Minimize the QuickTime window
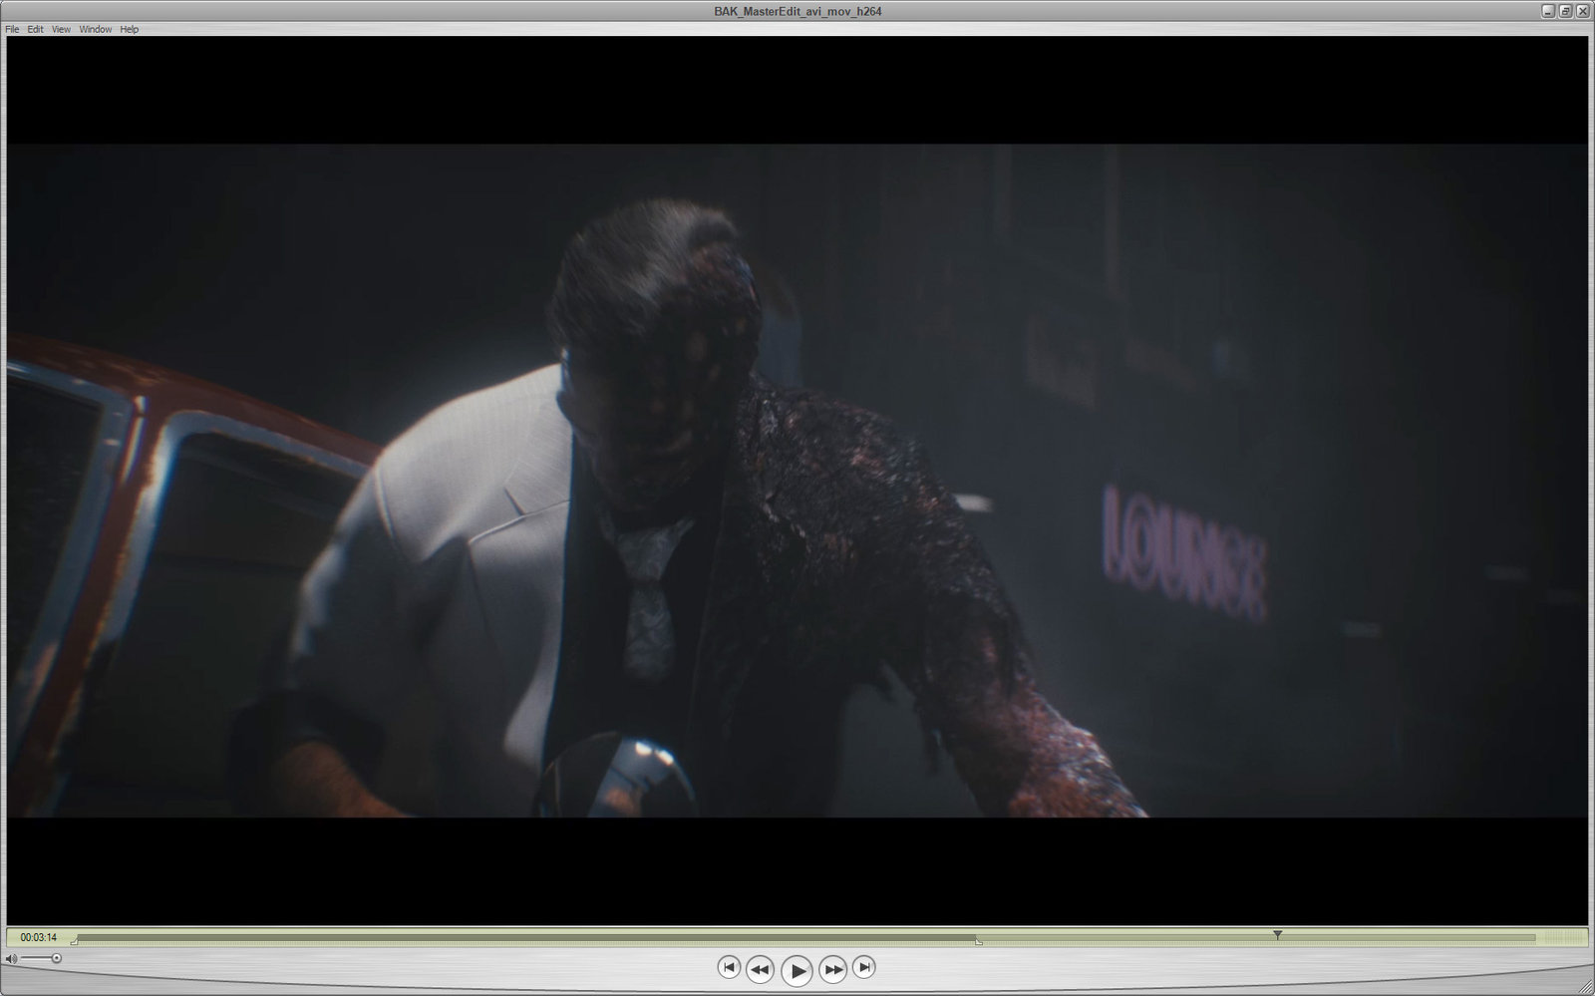The height and width of the screenshot is (996, 1595). [1547, 11]
